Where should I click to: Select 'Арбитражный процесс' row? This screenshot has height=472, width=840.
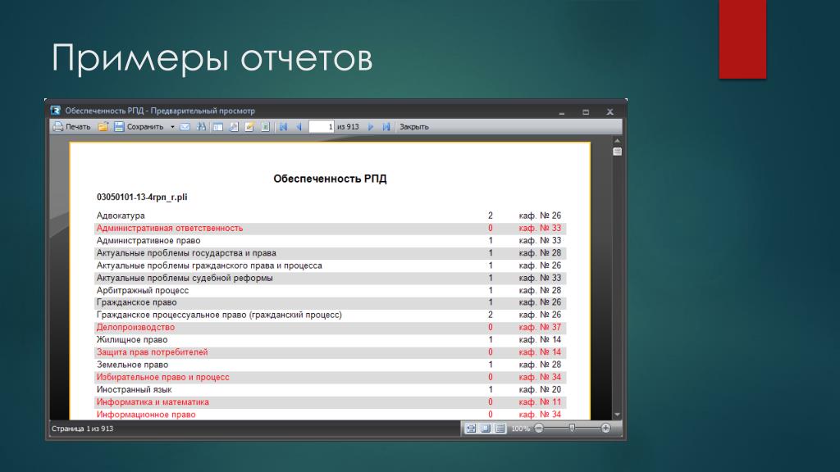[x=330, y=290]
